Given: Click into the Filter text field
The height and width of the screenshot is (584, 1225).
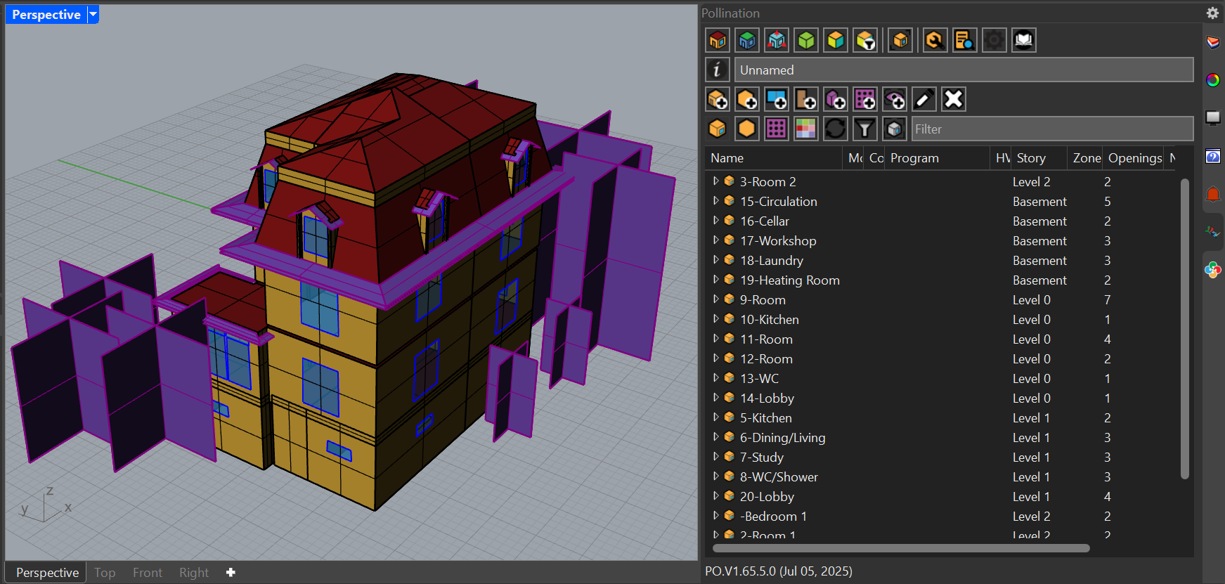Looking at the screenshot, I should (x=1051, y=129).
